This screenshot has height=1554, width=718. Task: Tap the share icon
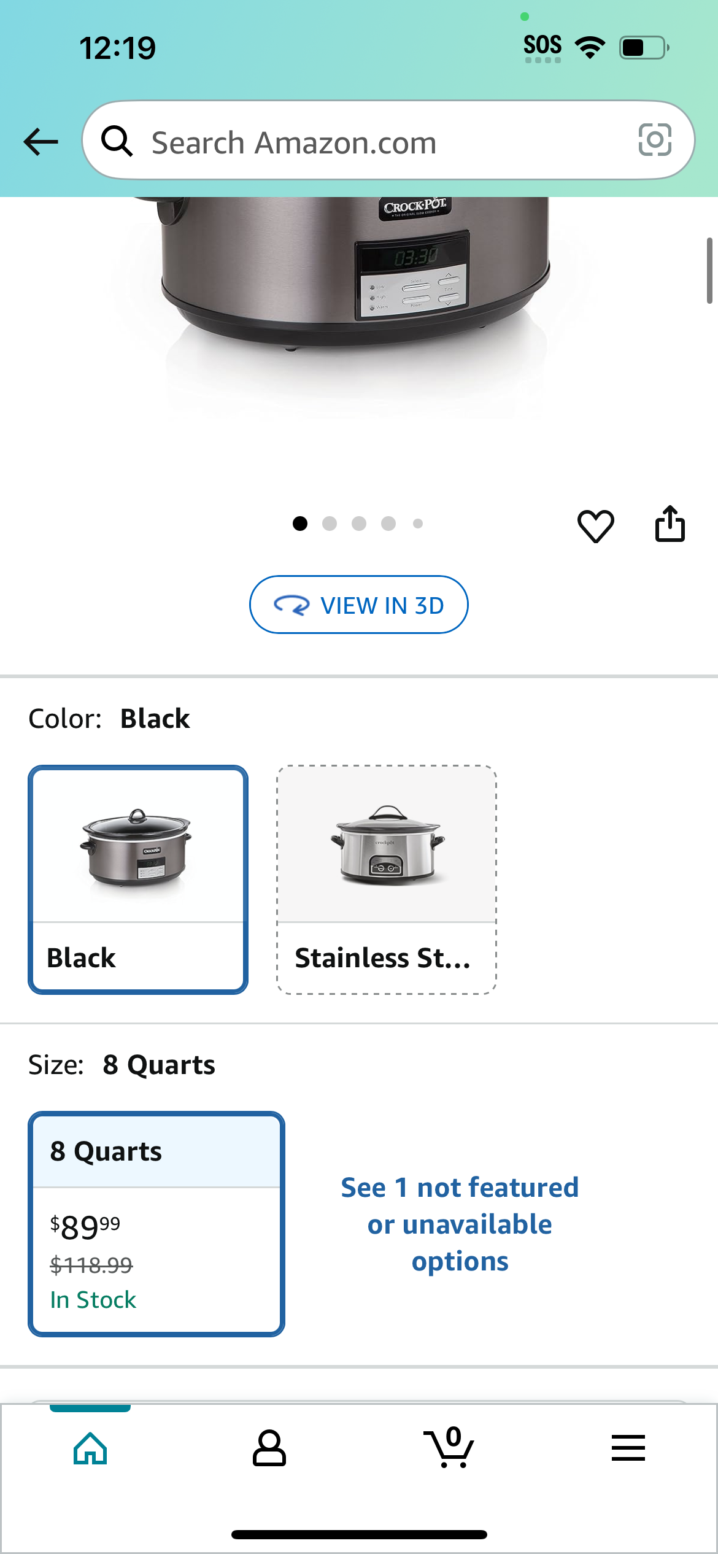tap(670, 524)
